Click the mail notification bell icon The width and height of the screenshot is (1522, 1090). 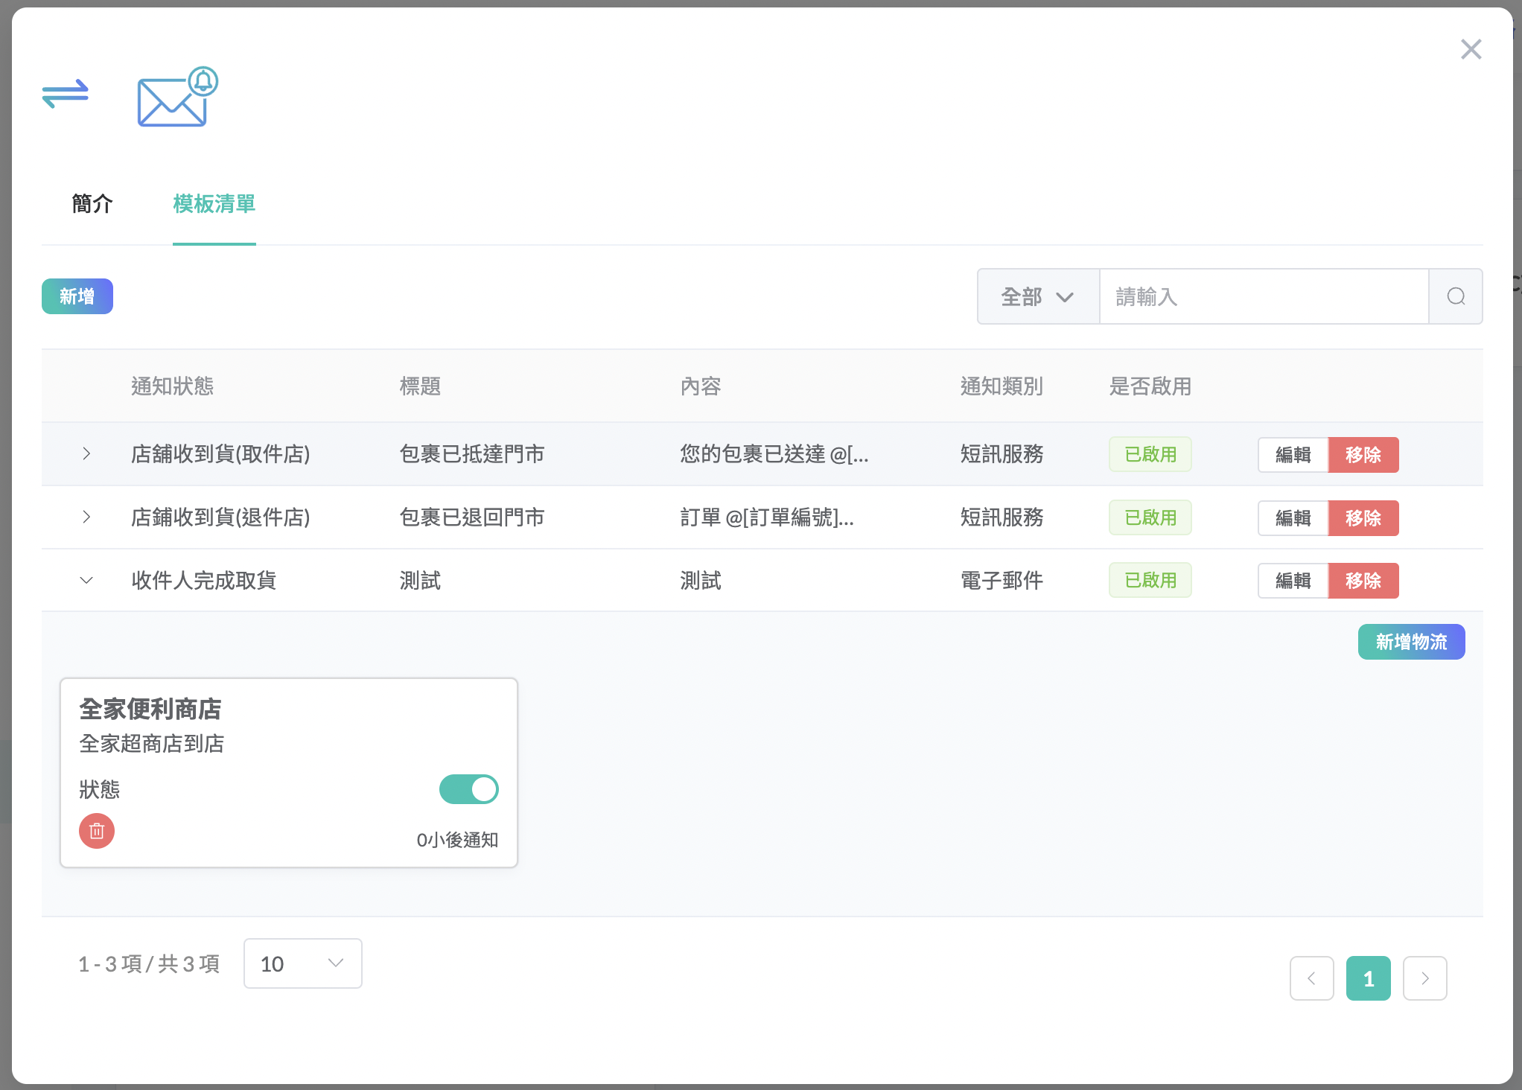pyautogui.click(x=176, y=98)
